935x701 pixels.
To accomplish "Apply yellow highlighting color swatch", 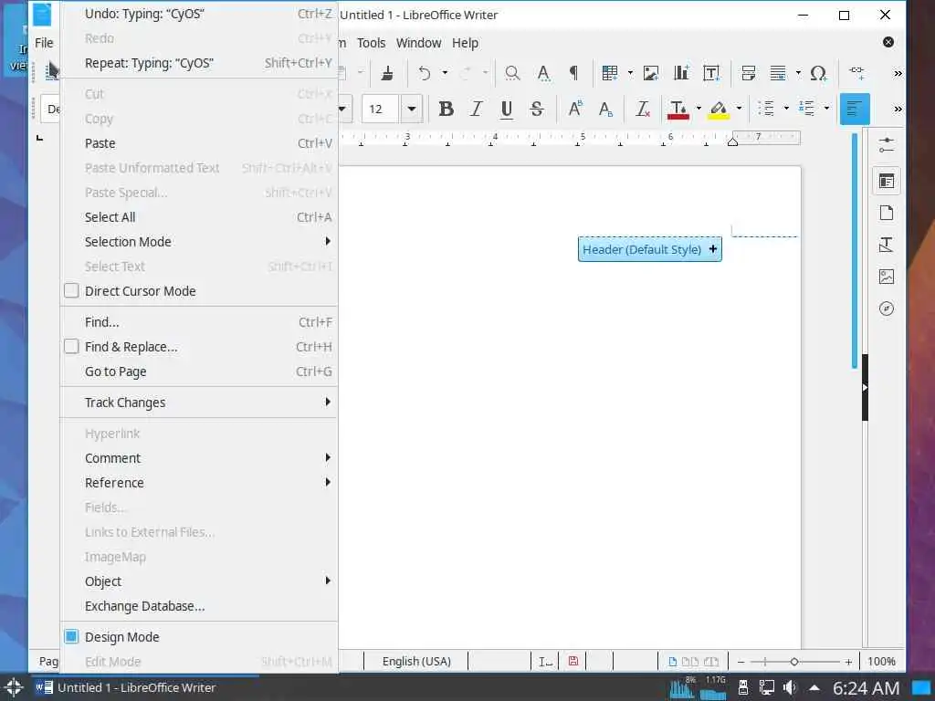I will pyautogui.click(x=719, y=109).
